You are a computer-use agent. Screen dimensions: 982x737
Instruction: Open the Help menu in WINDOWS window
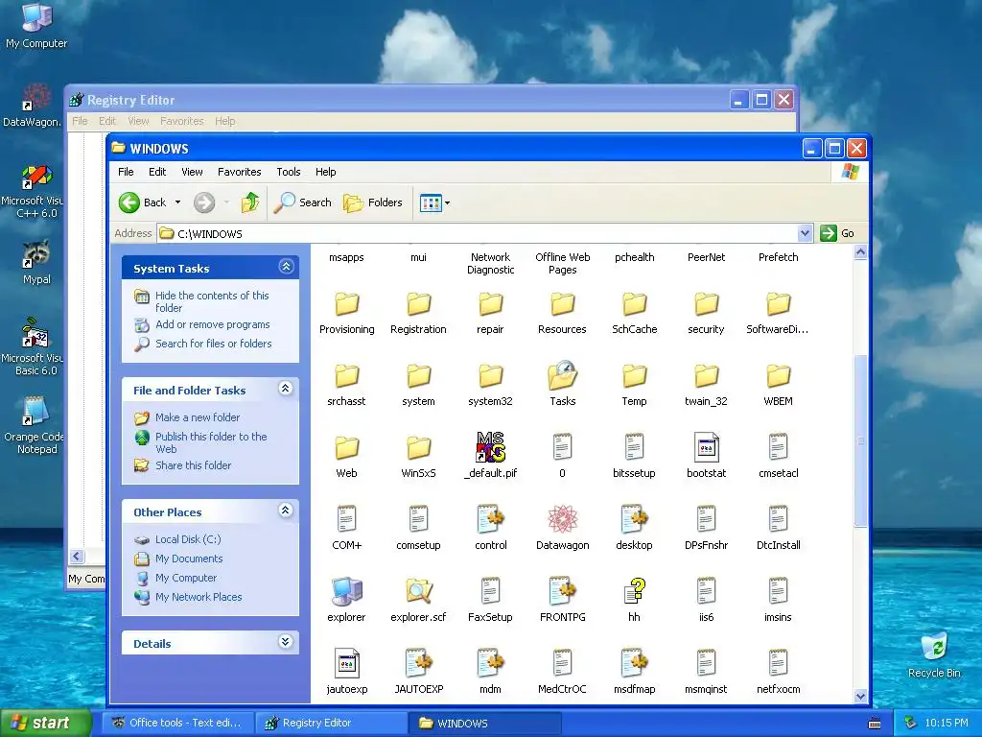point(326,172)
